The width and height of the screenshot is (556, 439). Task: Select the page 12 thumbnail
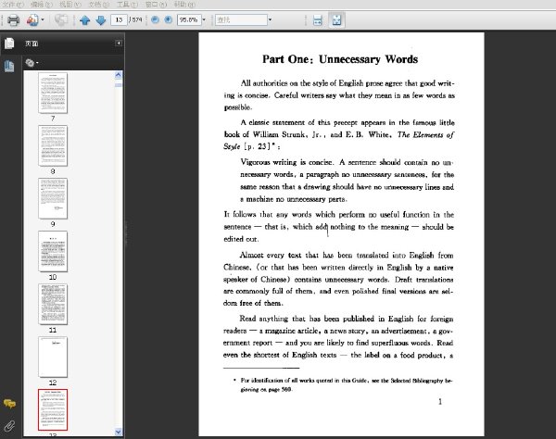pos(53,357)
